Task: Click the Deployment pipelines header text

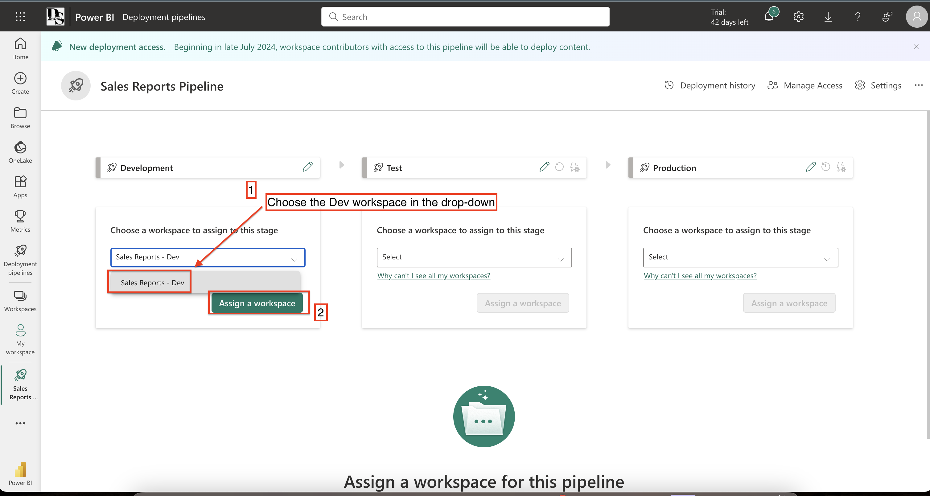Action: click(x=164, y=17)
